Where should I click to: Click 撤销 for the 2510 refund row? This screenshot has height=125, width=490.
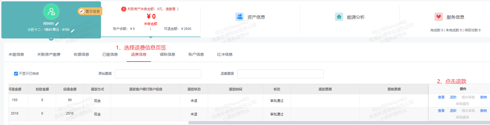(x=483, y=111)
